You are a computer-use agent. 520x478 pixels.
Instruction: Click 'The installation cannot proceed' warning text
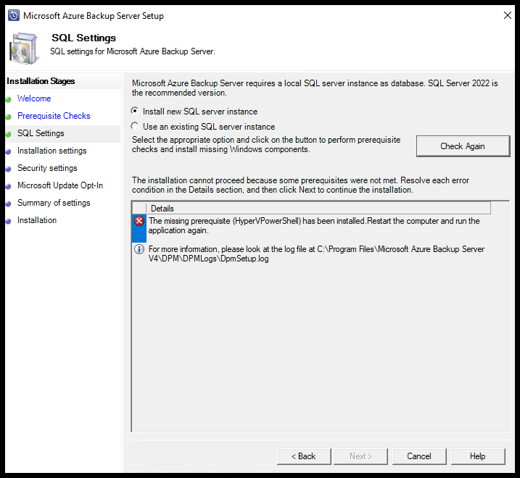point(300,185)
